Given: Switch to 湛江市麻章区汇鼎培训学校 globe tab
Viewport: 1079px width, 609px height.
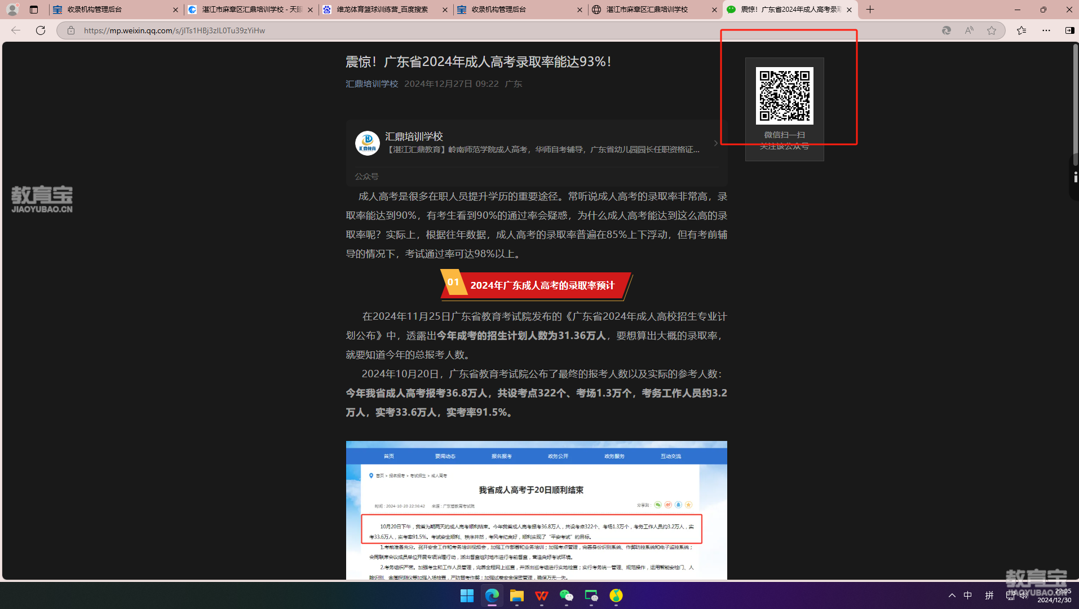Looking at the screenshot, I should click(655, 10).
